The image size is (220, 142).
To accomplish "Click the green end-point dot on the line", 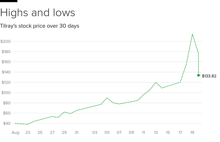I will 198,75.
